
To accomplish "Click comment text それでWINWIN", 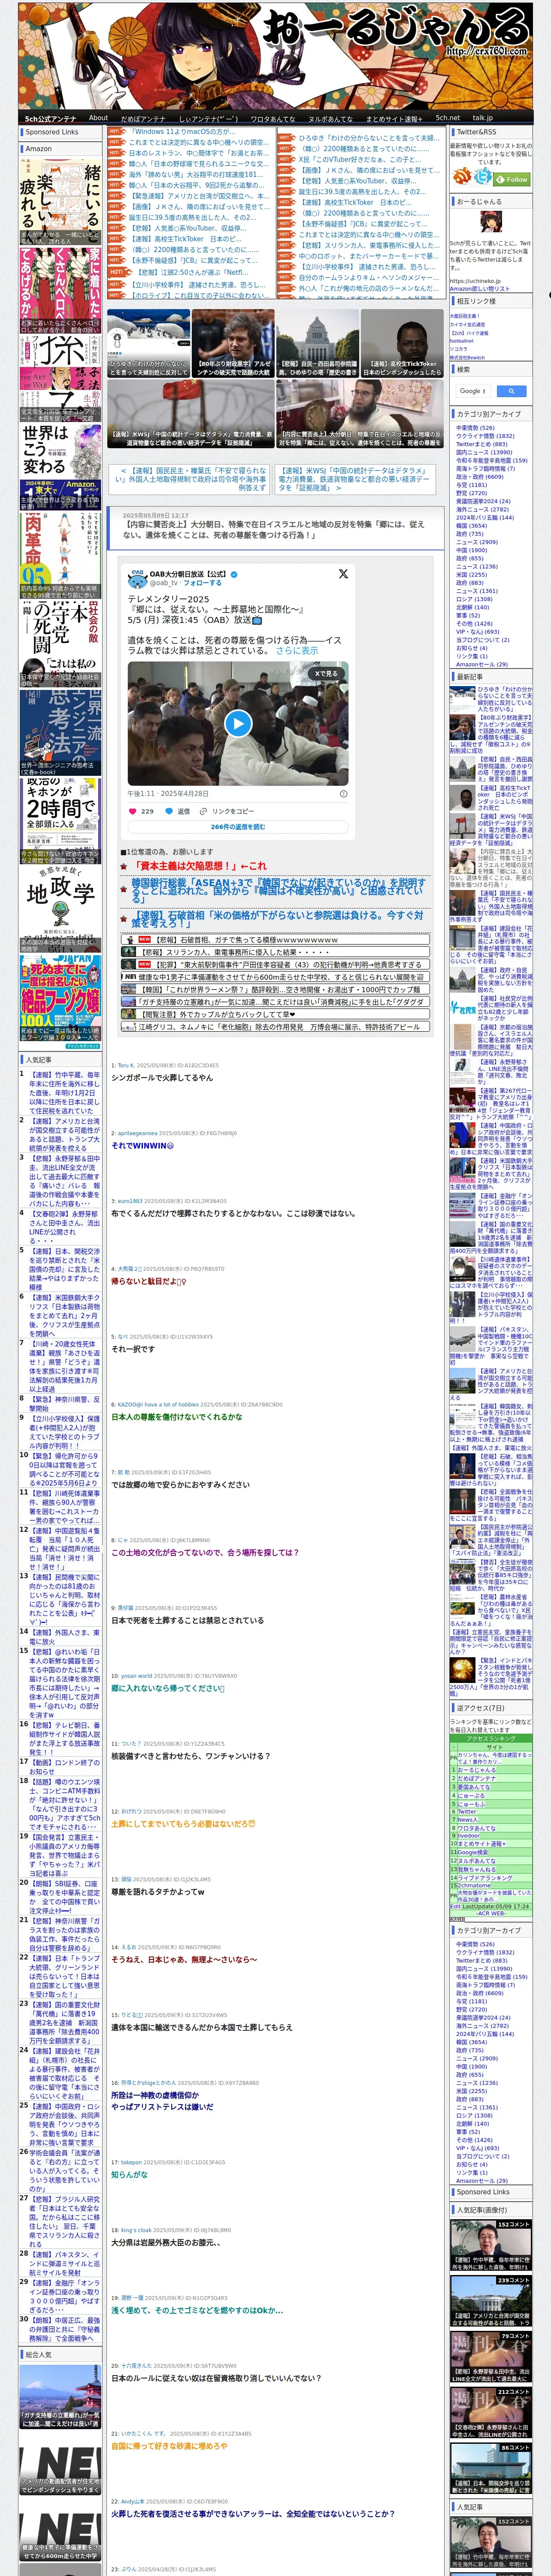I will (142, 1146).
